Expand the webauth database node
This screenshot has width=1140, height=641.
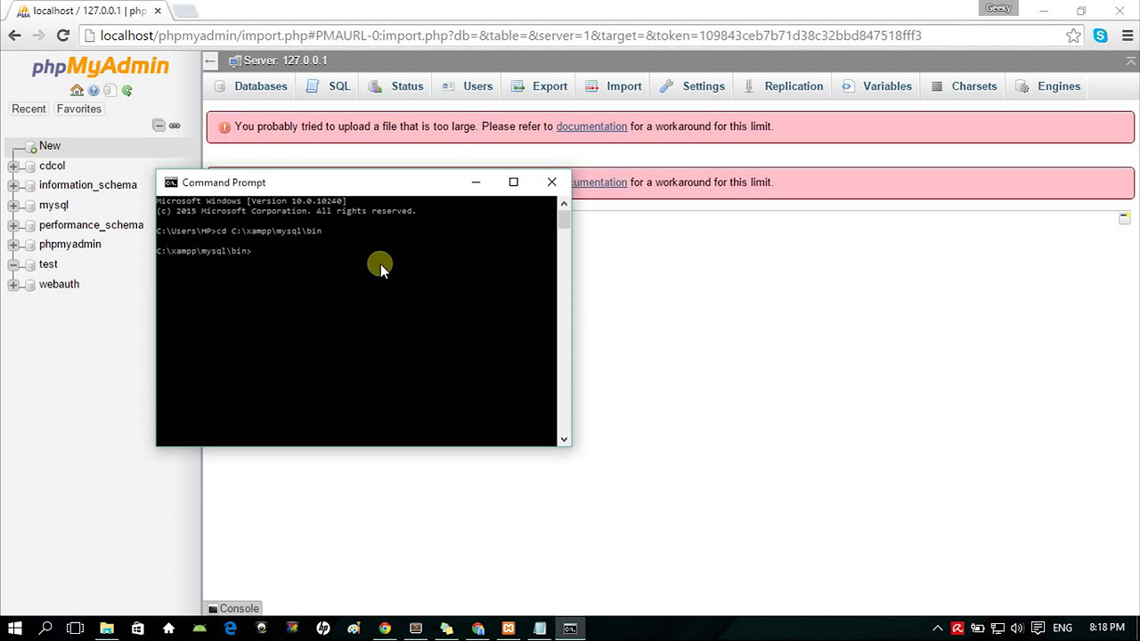point(13,285)
